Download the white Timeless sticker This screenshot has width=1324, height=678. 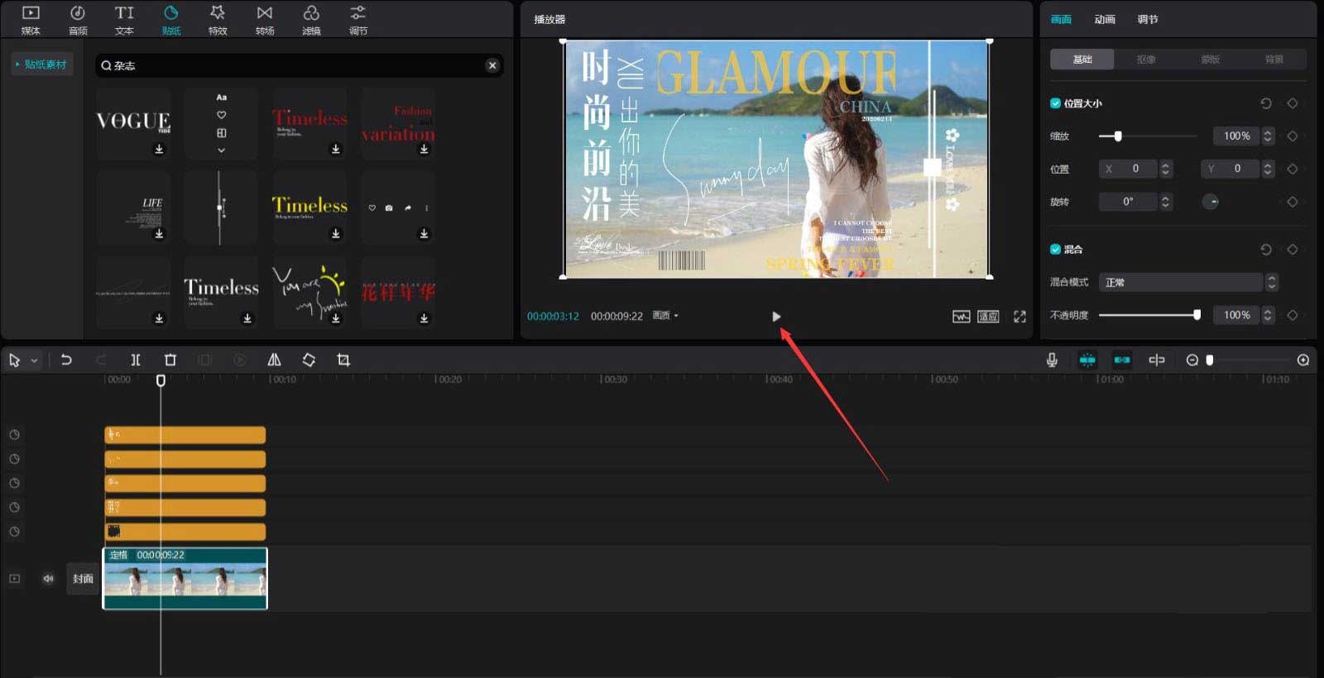coord(247,318)
